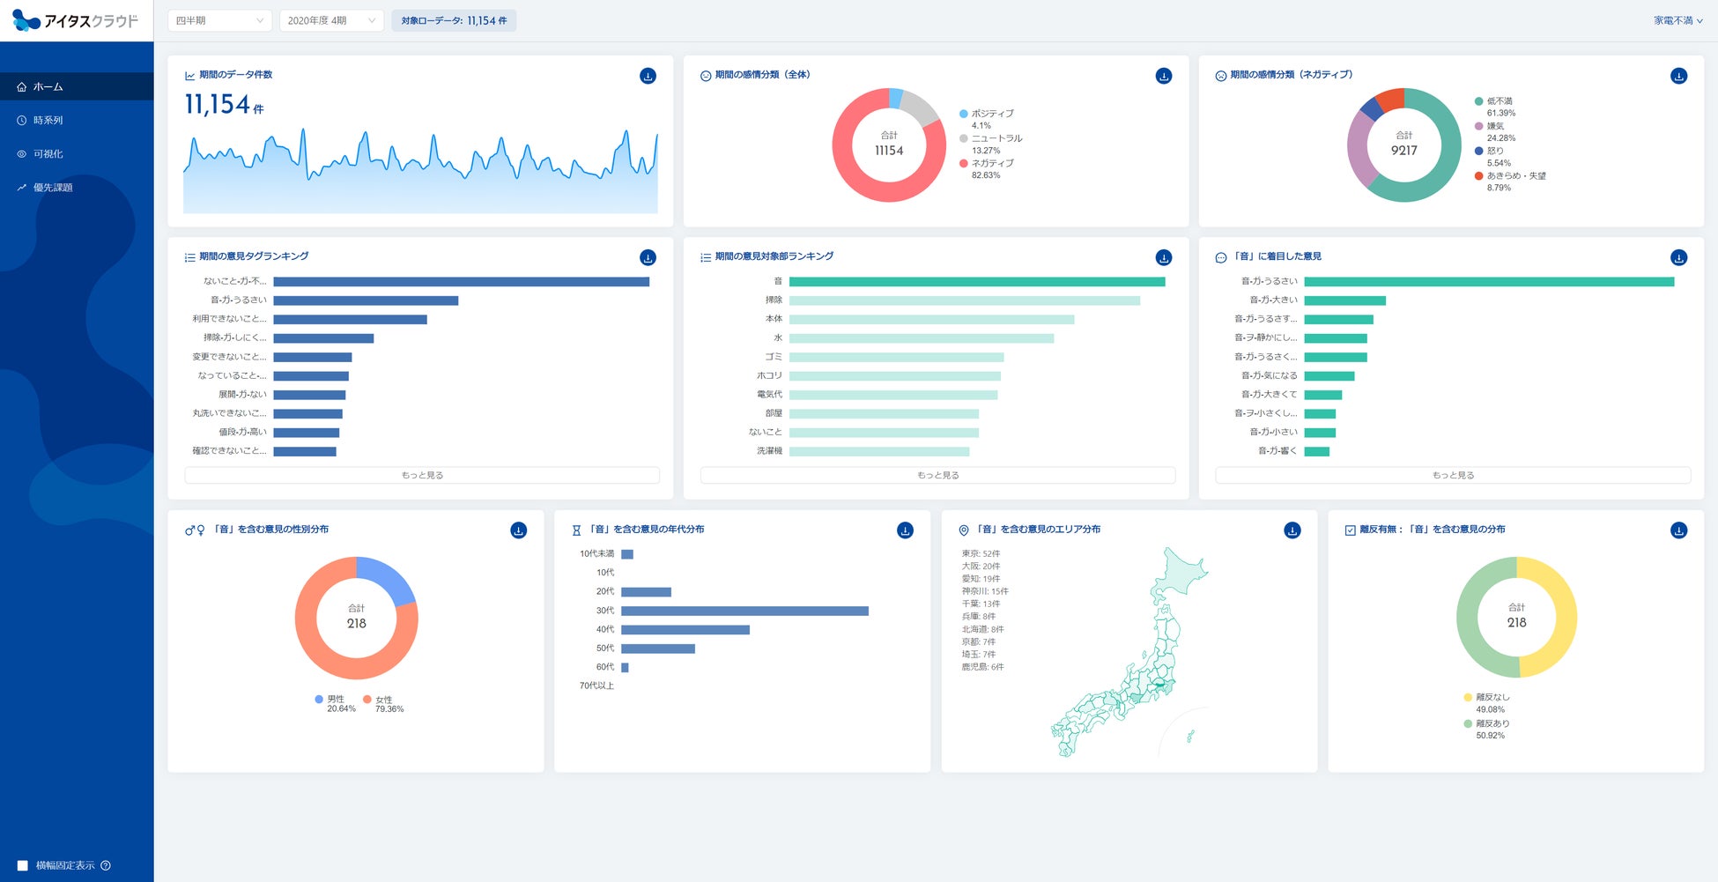The image size is (1718, 882).
Task: Download the 「音」に着目した意見 chart
Action: [x=1678, y=258]
